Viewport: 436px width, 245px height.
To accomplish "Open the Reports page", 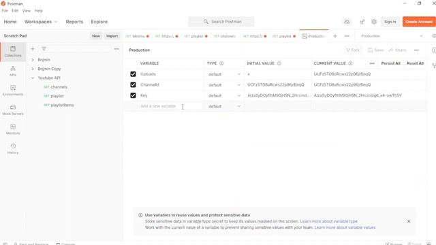I will tap(74, 22).
